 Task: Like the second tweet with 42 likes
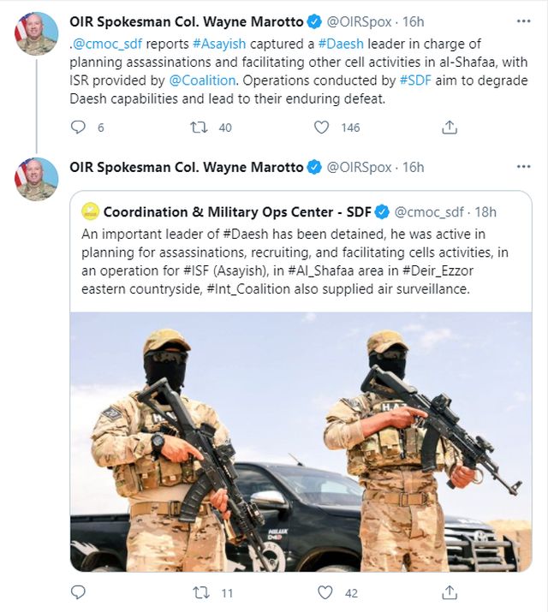click(325, 591)
